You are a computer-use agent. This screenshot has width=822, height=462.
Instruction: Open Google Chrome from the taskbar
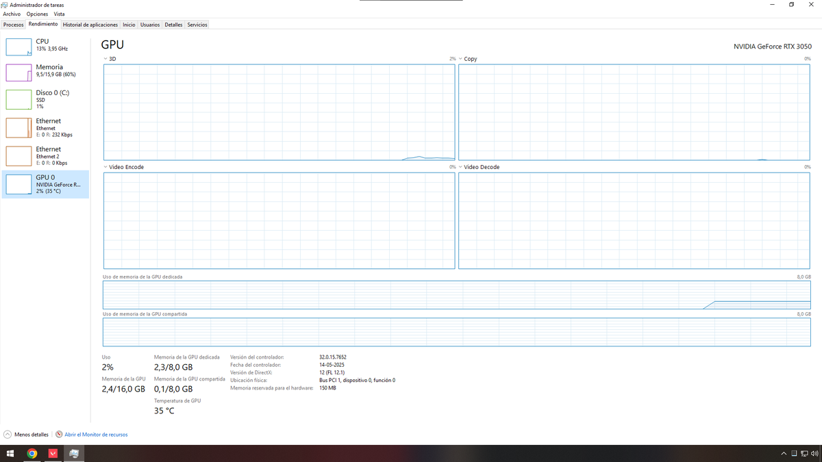pos(32,453)
